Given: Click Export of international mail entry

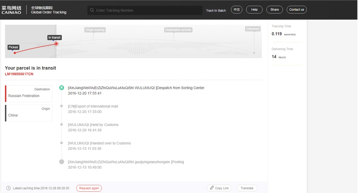Looking at the screenshot, I should click(x=93, y=109).
